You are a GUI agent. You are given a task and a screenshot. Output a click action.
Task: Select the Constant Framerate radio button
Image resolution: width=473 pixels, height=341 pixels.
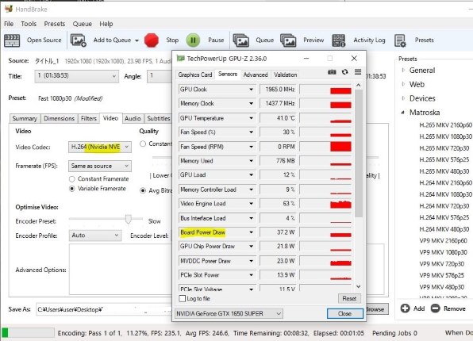click(x=71, y=179)
